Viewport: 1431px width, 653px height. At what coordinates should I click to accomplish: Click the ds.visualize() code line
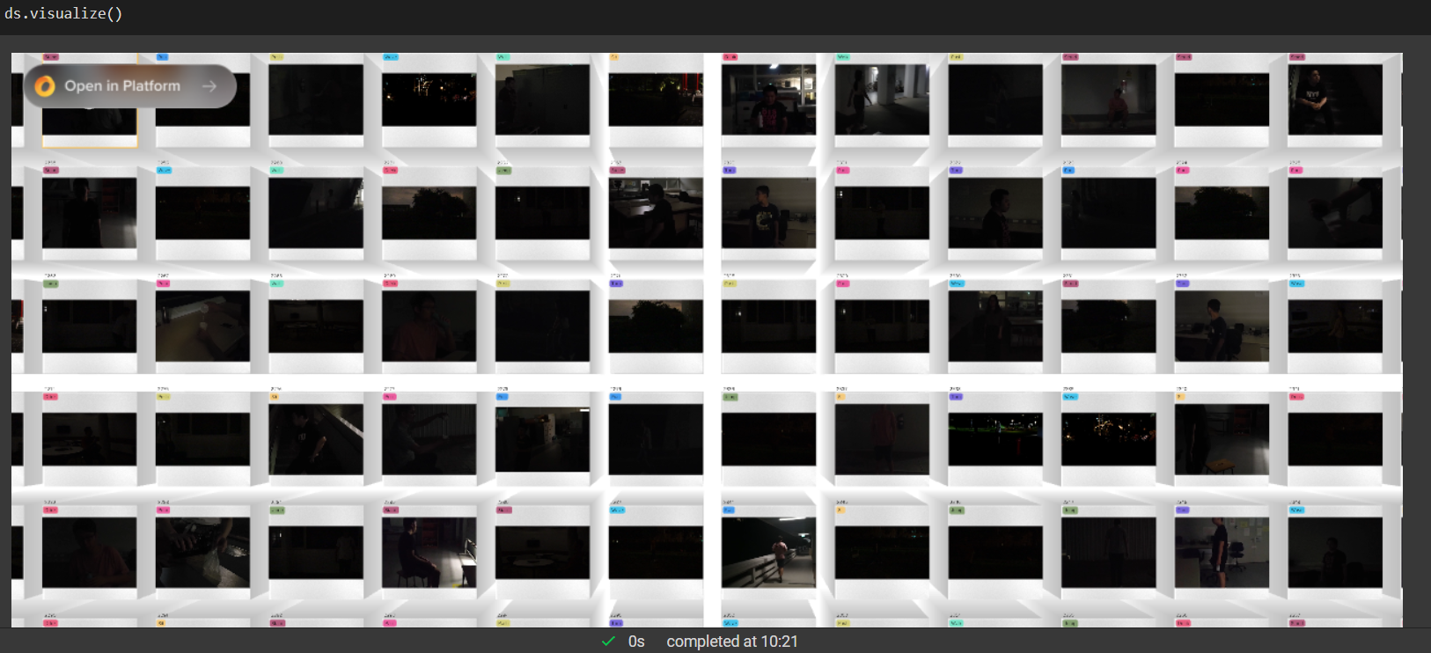click(x=63, y=13)
